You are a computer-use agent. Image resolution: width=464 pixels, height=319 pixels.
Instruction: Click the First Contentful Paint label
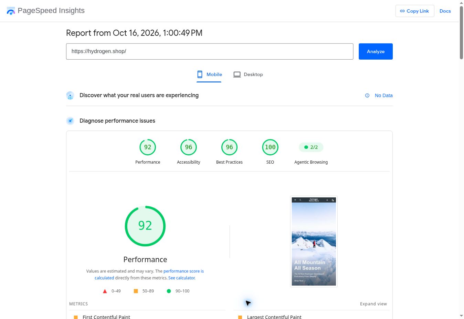click(x=106, y=317)
